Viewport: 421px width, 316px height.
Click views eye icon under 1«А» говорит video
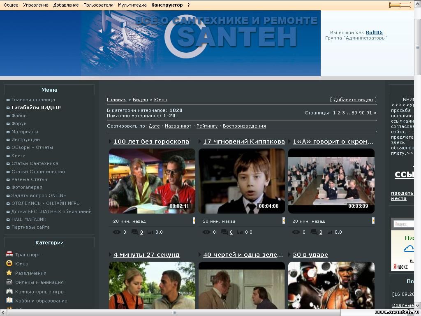pyautogui.click(x=296, y=232)
